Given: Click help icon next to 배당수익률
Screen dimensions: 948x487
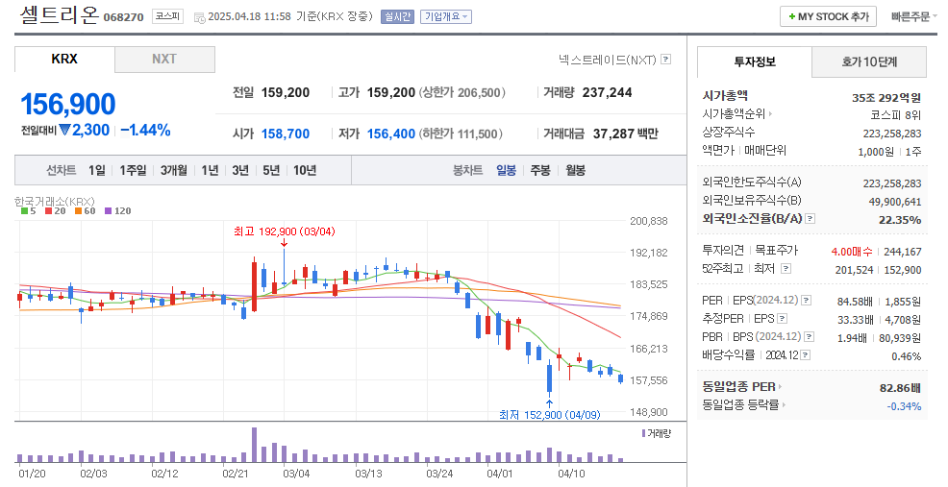Looking at the screenshot, I should [x=806, y=355].
